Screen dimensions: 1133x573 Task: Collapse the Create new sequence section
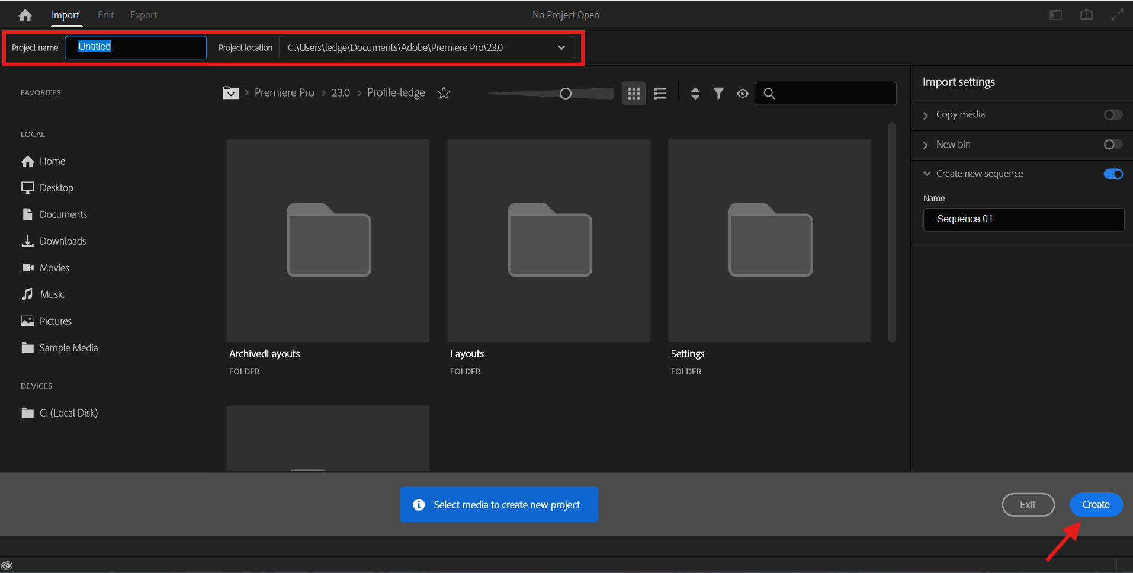(926, 173)
